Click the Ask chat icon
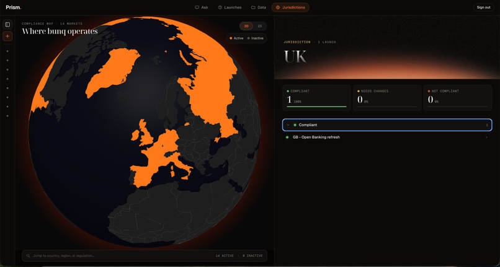Viewport: 500px width, 267px height. tap(197, 7)
